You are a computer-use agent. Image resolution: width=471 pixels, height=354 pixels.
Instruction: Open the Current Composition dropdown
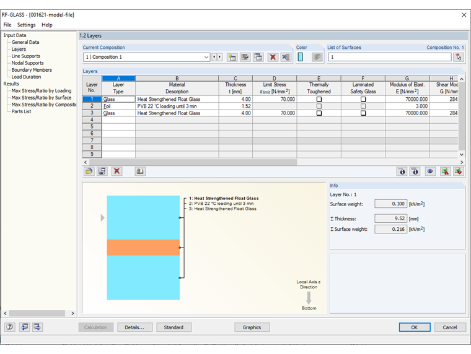tap(206, 57)
